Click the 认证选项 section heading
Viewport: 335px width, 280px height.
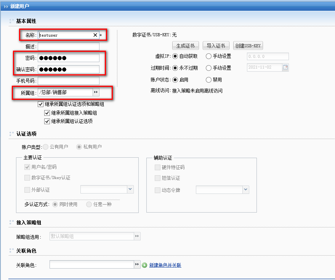point(26,134)
